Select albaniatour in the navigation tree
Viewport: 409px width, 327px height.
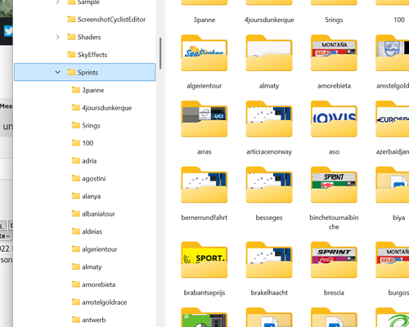click(98, 213)
